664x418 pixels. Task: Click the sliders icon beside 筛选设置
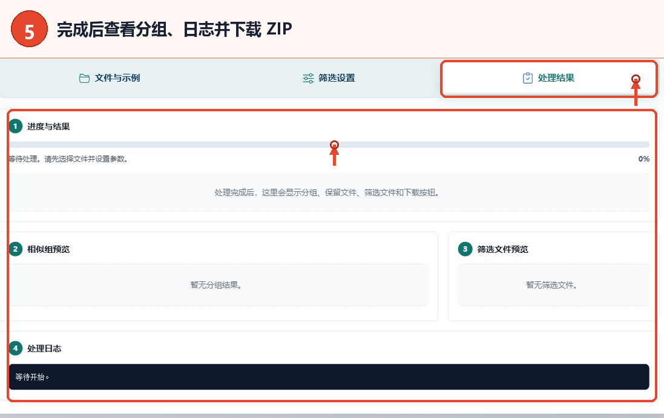308,78
